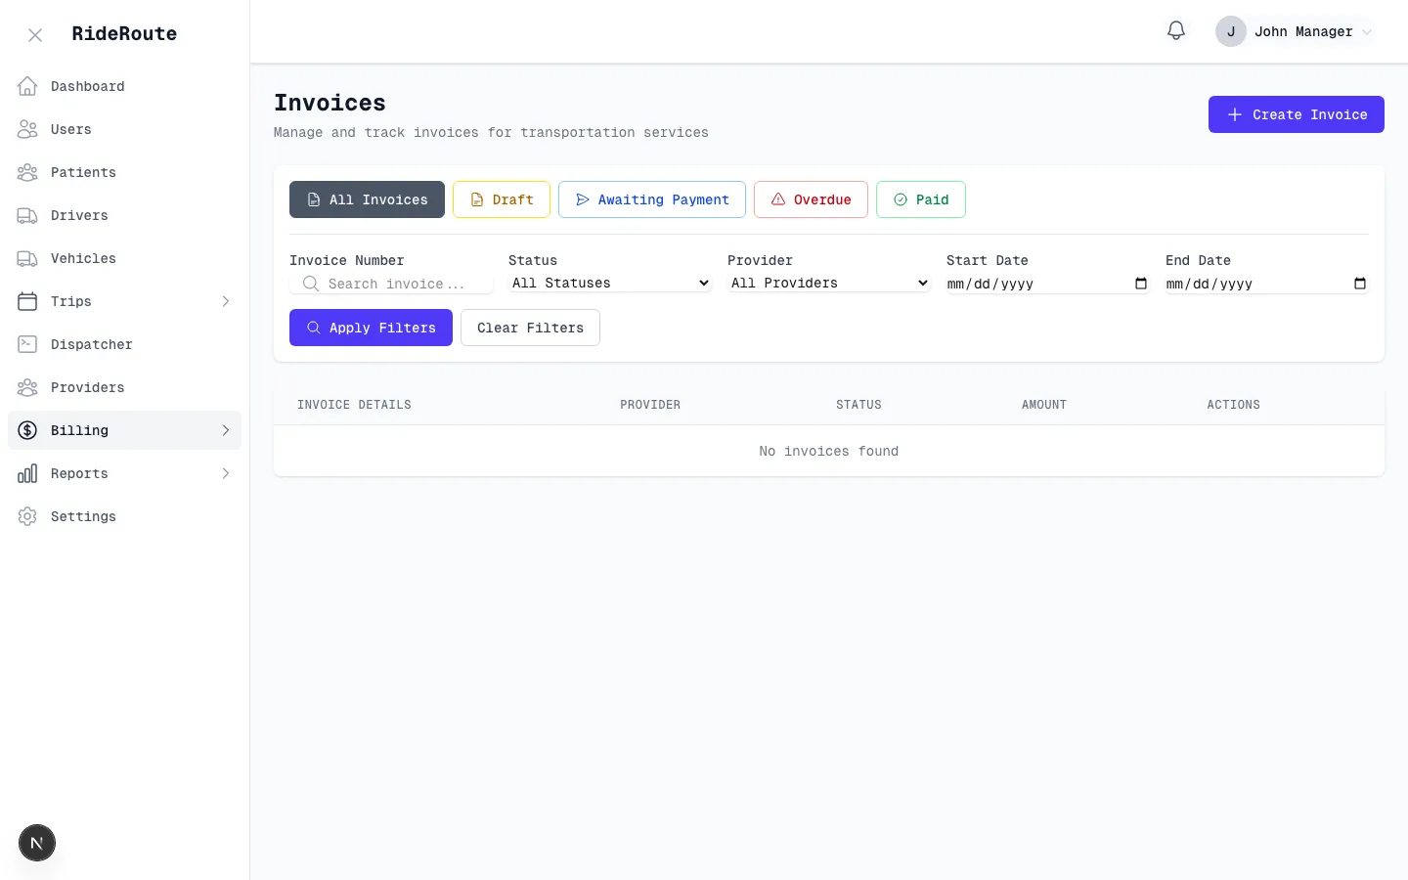Click the AMOUNT column header
This screenshot has height=880, width=1408.
coord(1044,405)
